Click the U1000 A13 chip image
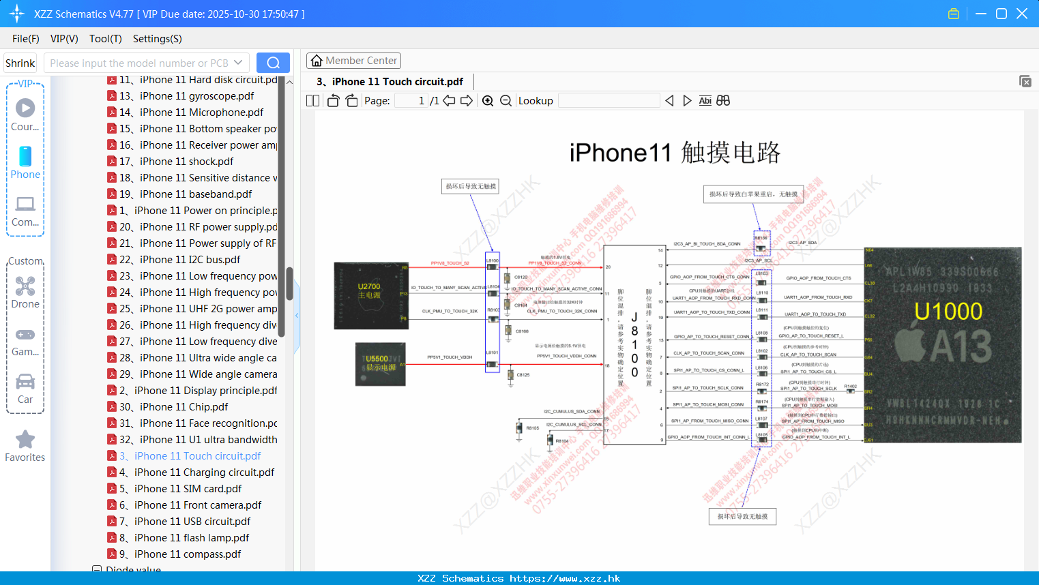 (943, 345)
